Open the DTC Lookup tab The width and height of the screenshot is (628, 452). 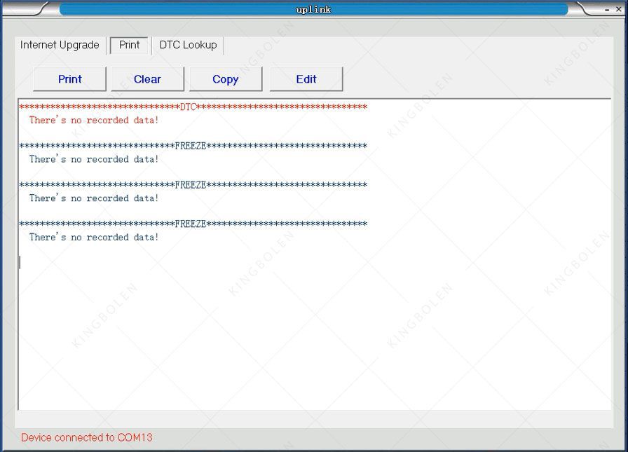[188, 45]
